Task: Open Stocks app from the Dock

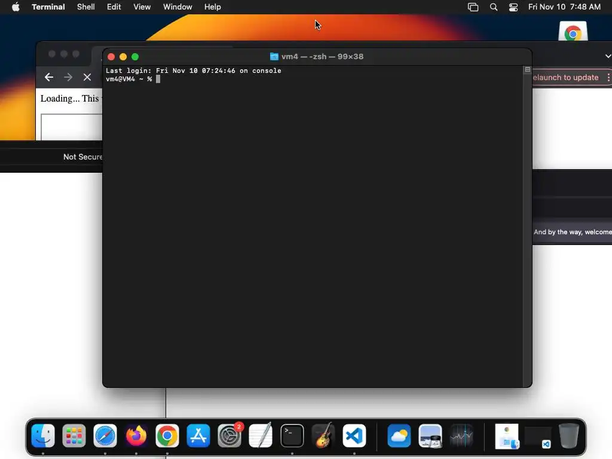Action: click(x=461, y=436)
